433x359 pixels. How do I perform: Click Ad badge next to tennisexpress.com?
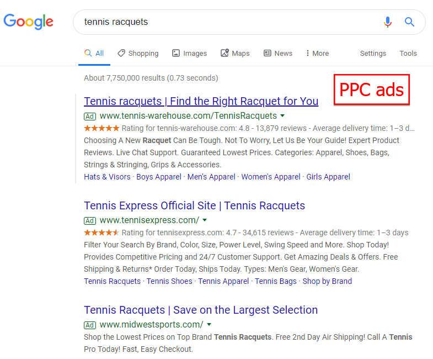coord(90,221)
